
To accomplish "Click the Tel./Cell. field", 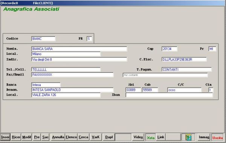I will pyautogui.click(x=66, y=69).
